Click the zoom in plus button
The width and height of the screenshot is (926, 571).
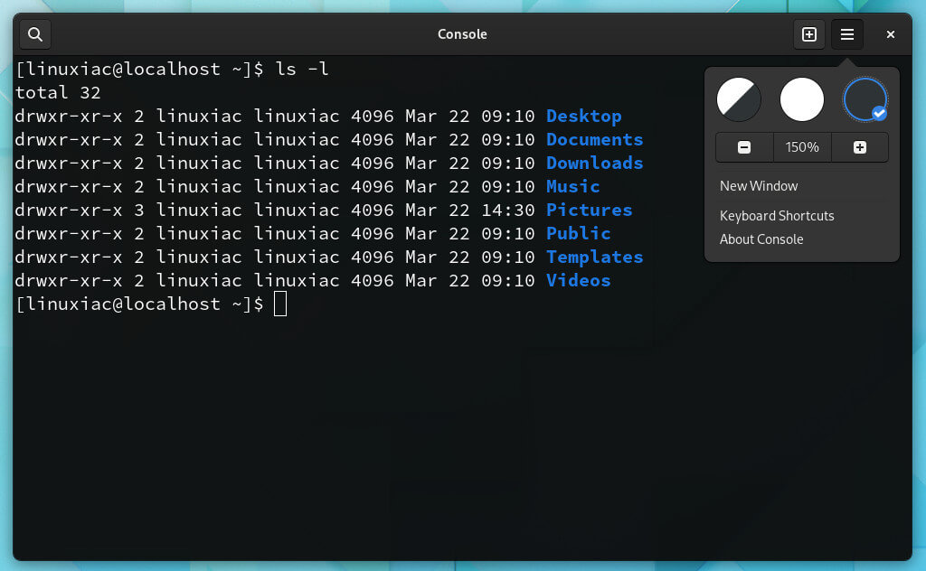pyautogui.click(x=860, y=147)
